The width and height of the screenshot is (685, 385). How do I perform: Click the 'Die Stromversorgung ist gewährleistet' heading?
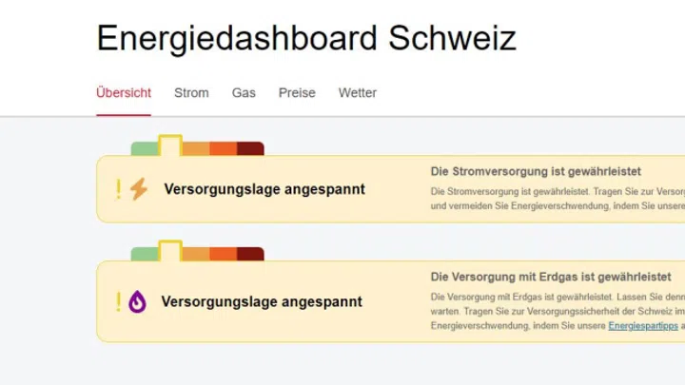pyautogui.click(x=536, y=171)
